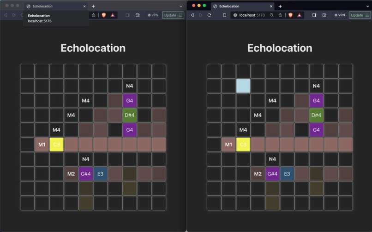
Task: Click the green D#4 cell in right grid
Action: (x=316, y=115)
